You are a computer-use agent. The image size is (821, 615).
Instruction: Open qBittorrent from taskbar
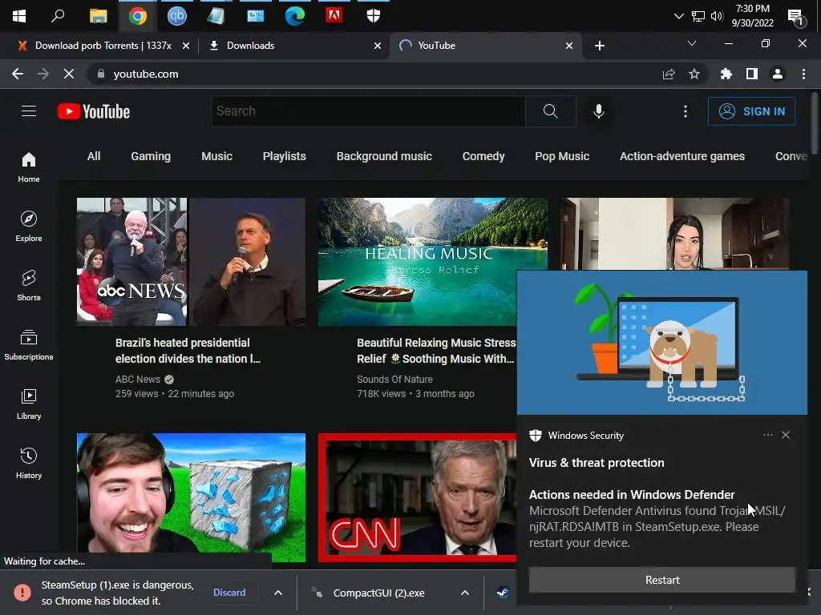click(177, 16)
